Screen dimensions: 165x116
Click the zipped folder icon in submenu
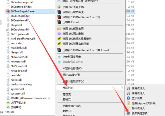(x=128, y=103)
